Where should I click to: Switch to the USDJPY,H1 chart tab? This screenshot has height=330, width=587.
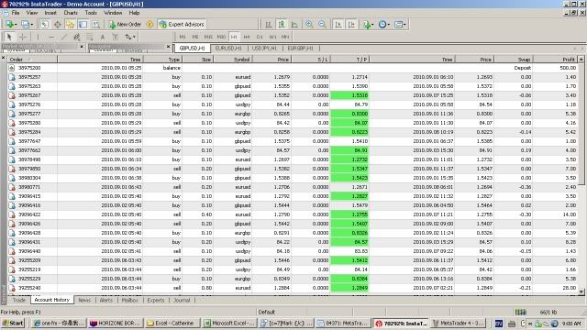point(264,49)
